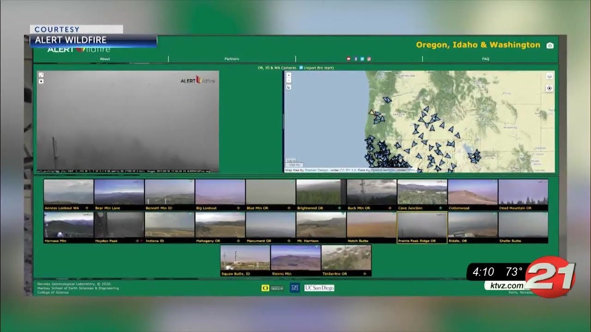Open the YouTube social icon in the nav bar

(349, 59)
